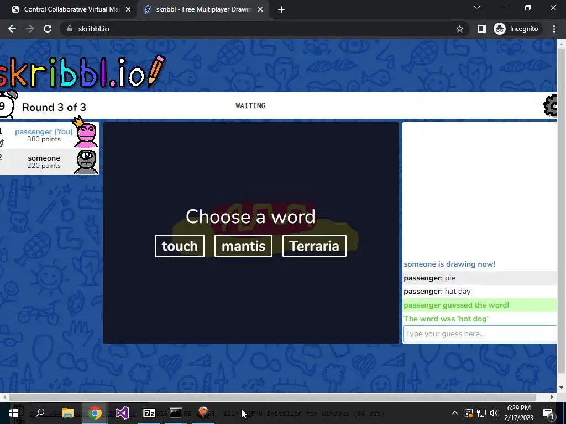Image resolution: width=566 pixels, height=424 pixels.
Task: Go back in browser history
Action: [x=12, y=29]
